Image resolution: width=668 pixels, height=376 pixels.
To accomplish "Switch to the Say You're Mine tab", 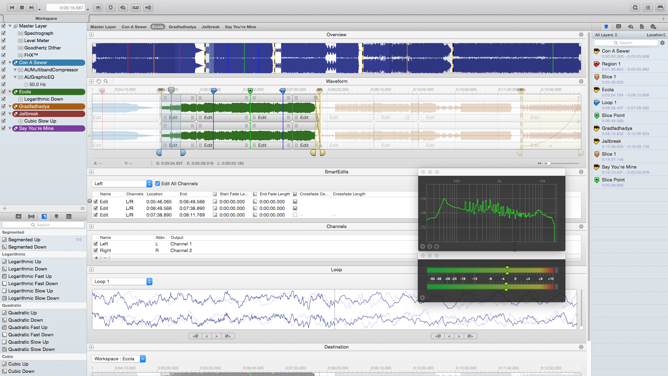I will pos(240,27).
